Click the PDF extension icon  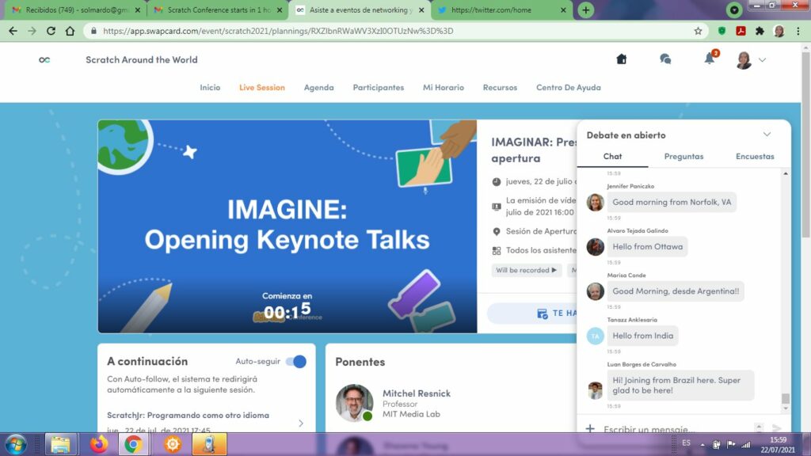(741, 31)
